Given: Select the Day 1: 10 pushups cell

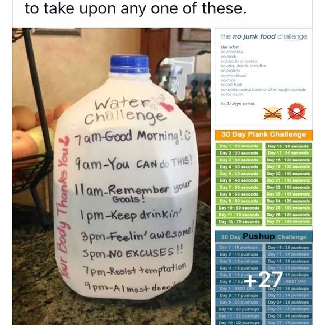Looking at the screenshot, I should click(239, 247).
